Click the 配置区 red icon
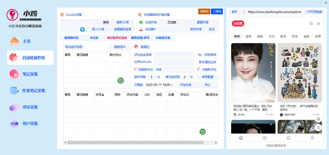Viewport: 329px width, 155px height. [137, 47]
